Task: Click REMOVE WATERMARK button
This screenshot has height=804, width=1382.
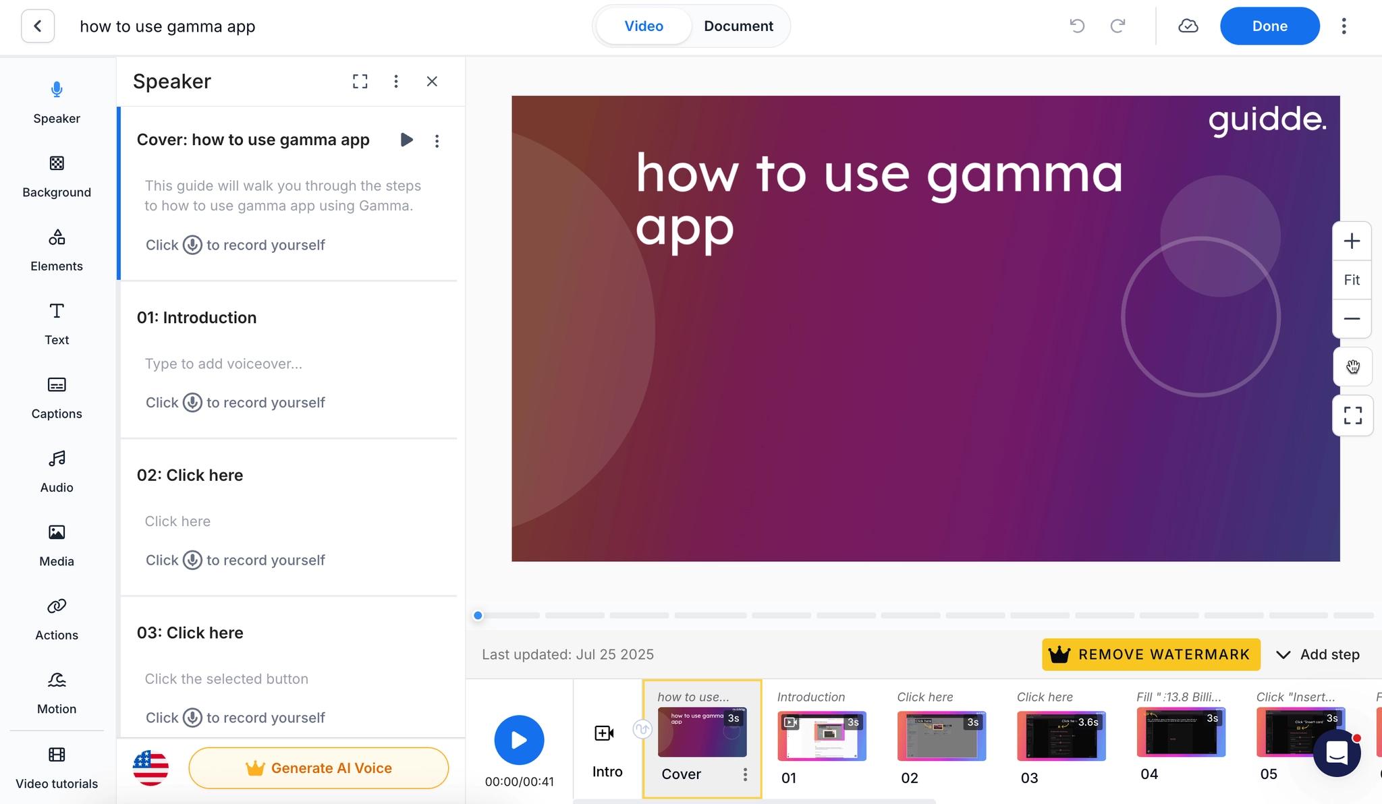Action: point(1151,654)
